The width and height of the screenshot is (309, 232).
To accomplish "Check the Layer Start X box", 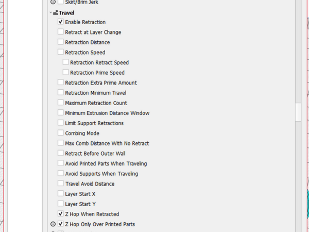I will (x=61, y=194).
